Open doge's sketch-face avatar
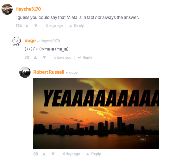Screen dimensions: 183x161 (17, 42)
